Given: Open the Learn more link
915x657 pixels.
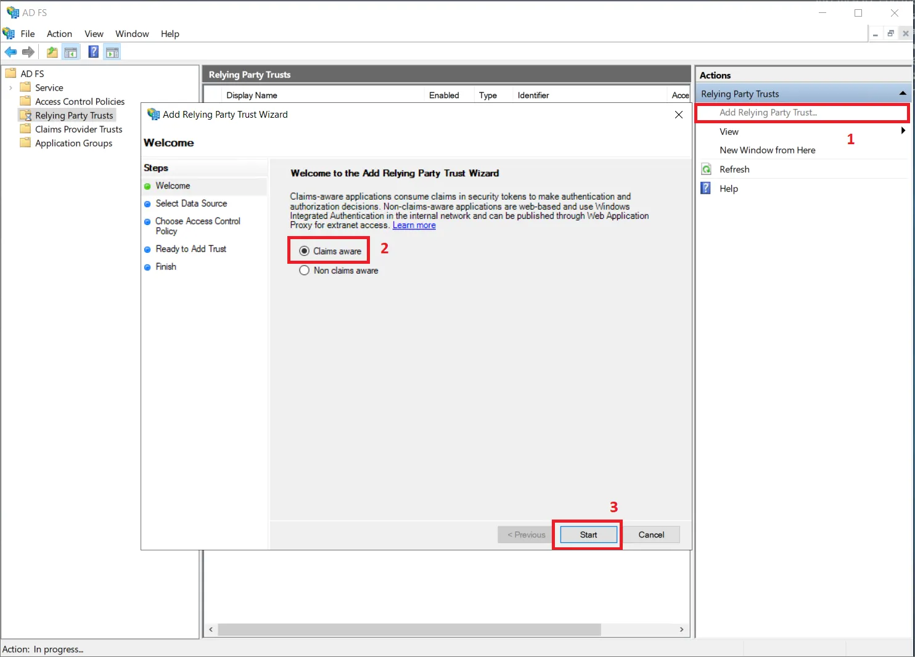Looking at the screenshot, I should (x=414, y=225).
